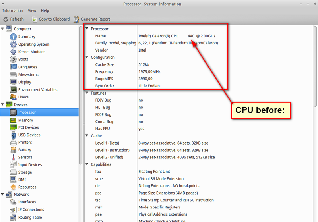Select the Sensors thermometer icon

(13, 157)
